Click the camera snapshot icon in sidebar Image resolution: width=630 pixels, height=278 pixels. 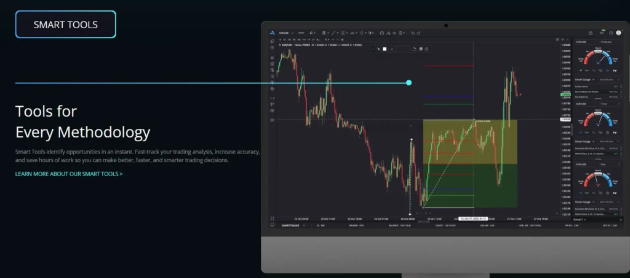pyautogui.click(x=273, y=120)
